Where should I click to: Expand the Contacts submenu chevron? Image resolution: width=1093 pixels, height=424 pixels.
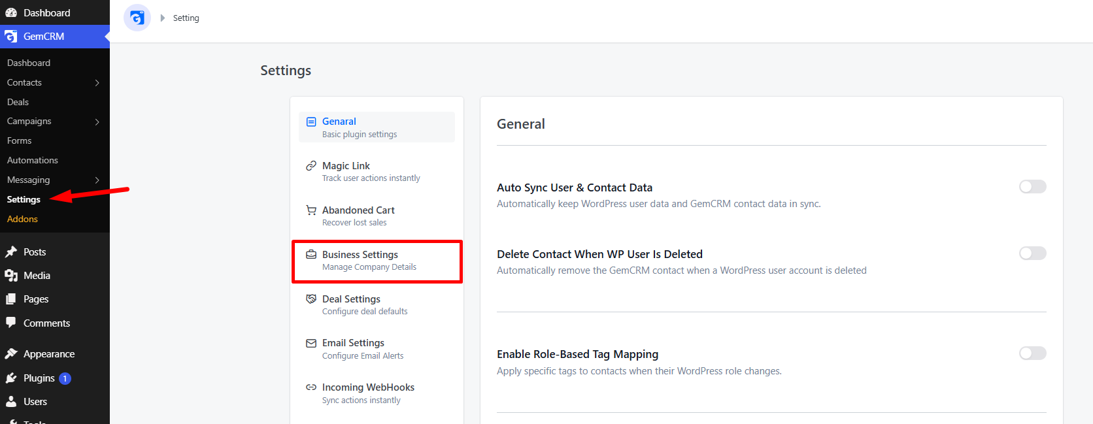97,83
